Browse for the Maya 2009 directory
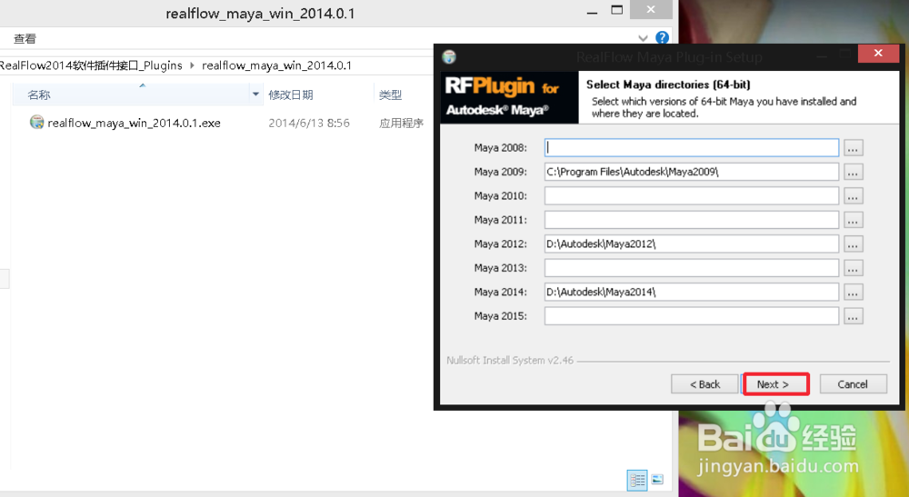This screenshot has height=497, width=909. point(853,172)
